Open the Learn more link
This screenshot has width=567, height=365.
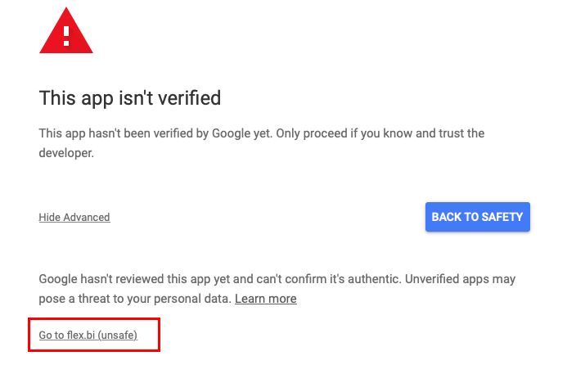pos(265,299)
